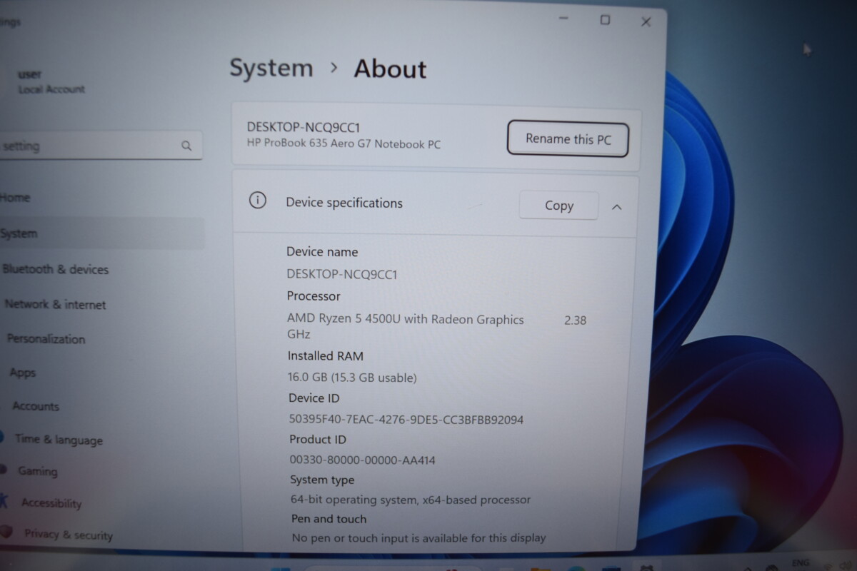The width and height of the screenshot is (857, 571).
Task: Click the Device specifications info icon
Action: pyautogui.click(x=257, y=201)
